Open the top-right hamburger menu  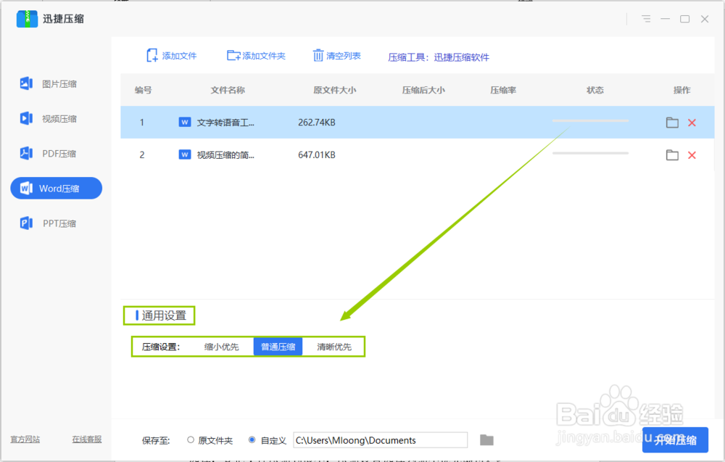tap(645, 19)
